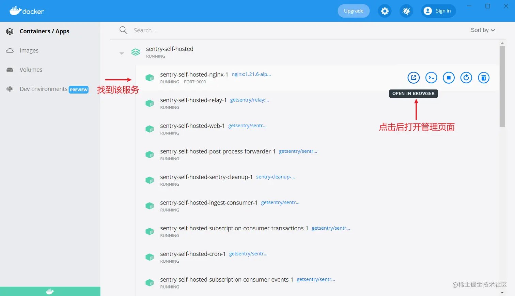Open subscription-consumer-events-1 image link

click(316, 279)
